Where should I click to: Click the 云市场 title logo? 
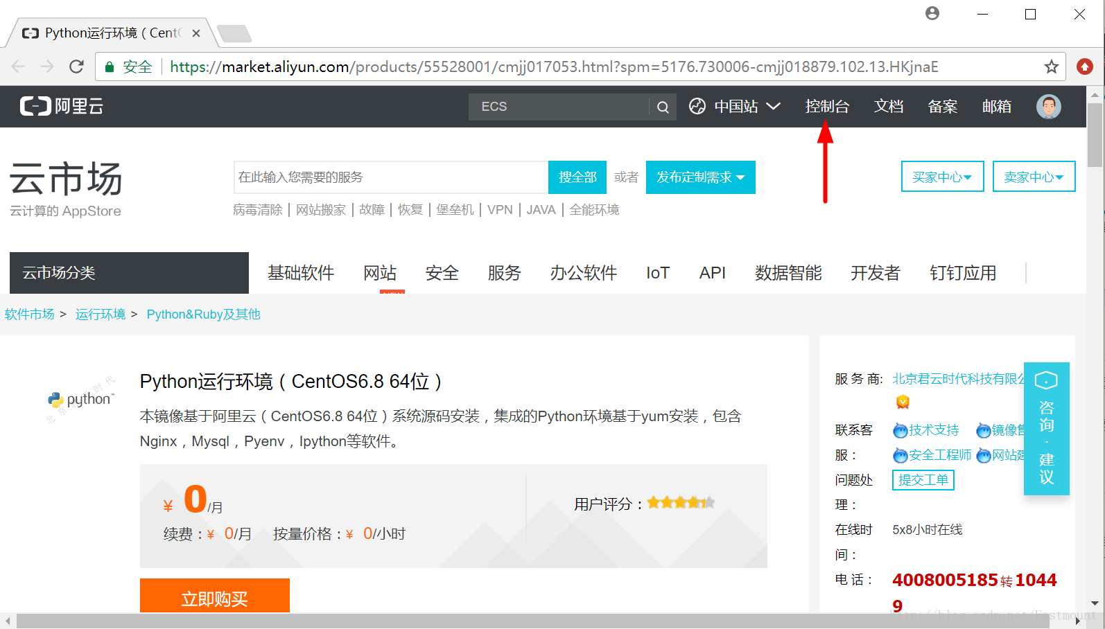[x=66, y=179]
